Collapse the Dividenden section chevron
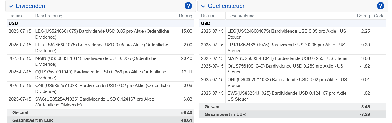Image resolution: width=392 pixels, height=123 pixels. click(11, 6)
